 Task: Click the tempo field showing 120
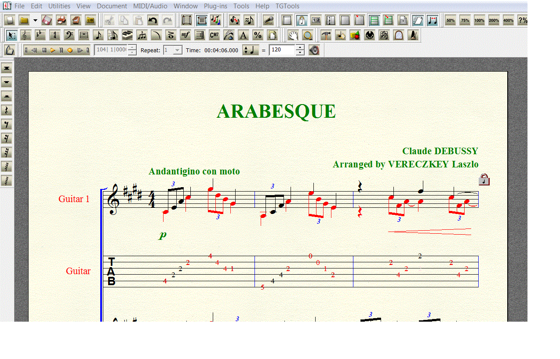pyautogui.click(x=282, y=50)
